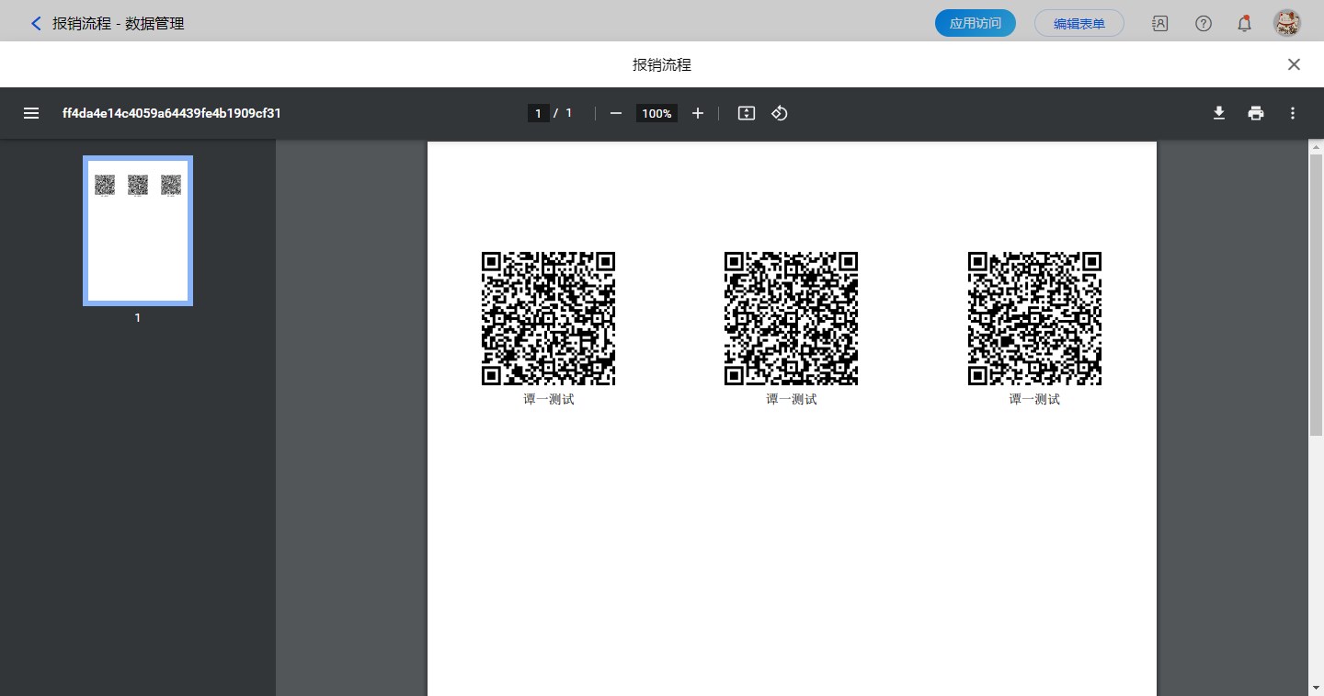Click the 100% zoom level field
Viewport: 1324px width, 696px height.
point(656,113)
